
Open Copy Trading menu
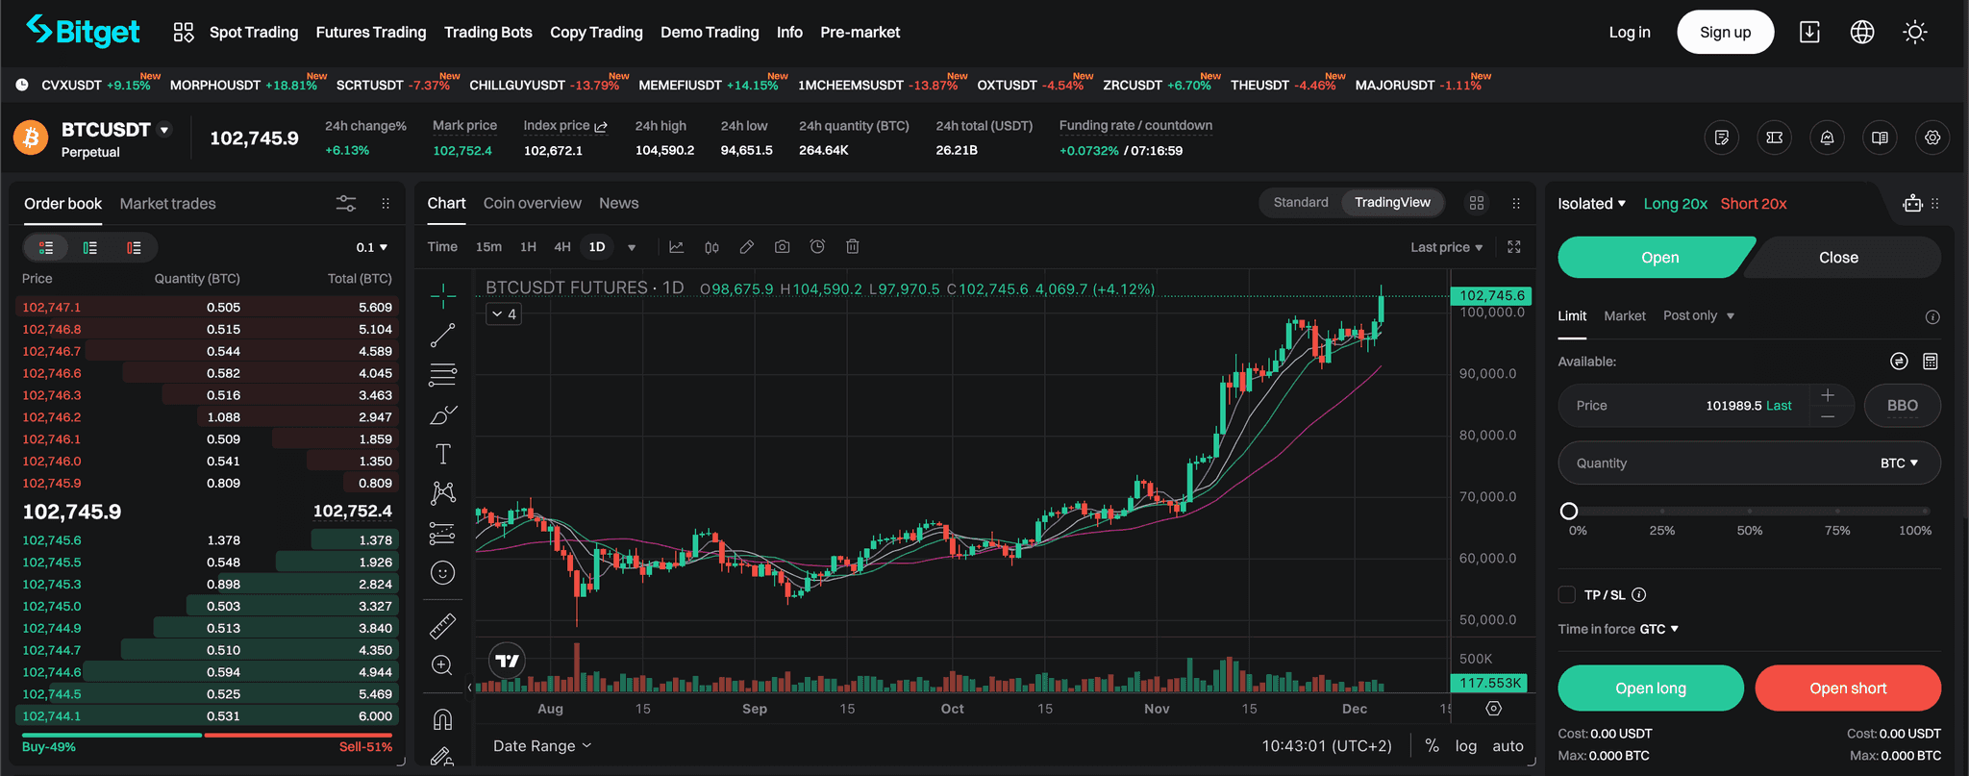point(596,33)
